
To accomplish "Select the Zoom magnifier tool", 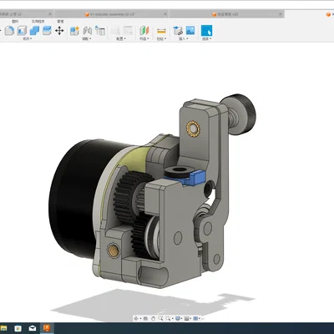I will coord(160,318).
